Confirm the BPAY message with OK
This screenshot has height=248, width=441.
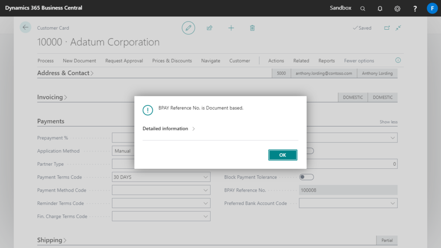[x=283, y=155]
